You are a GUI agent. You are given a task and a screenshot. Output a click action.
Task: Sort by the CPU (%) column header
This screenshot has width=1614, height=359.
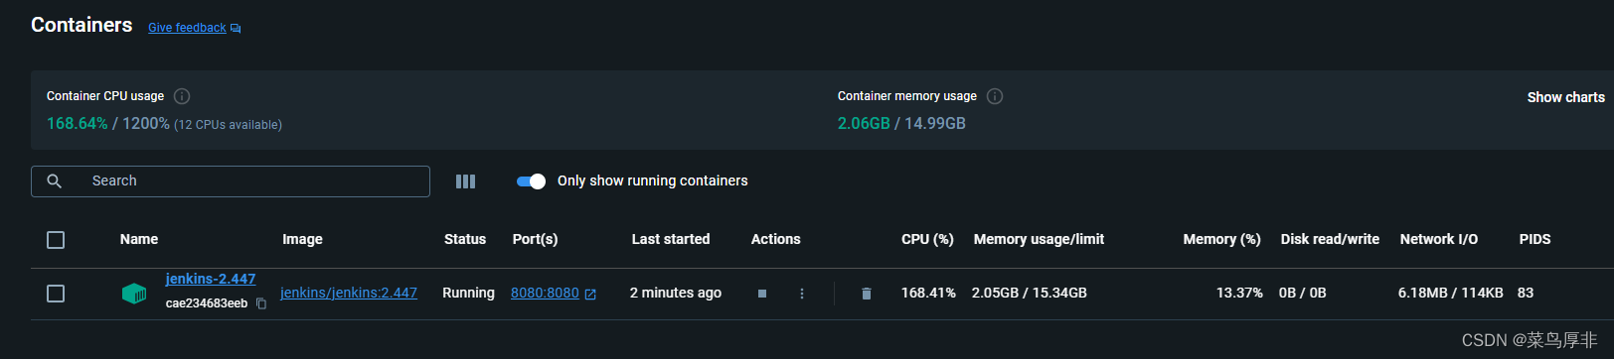[x=927, y=239]
